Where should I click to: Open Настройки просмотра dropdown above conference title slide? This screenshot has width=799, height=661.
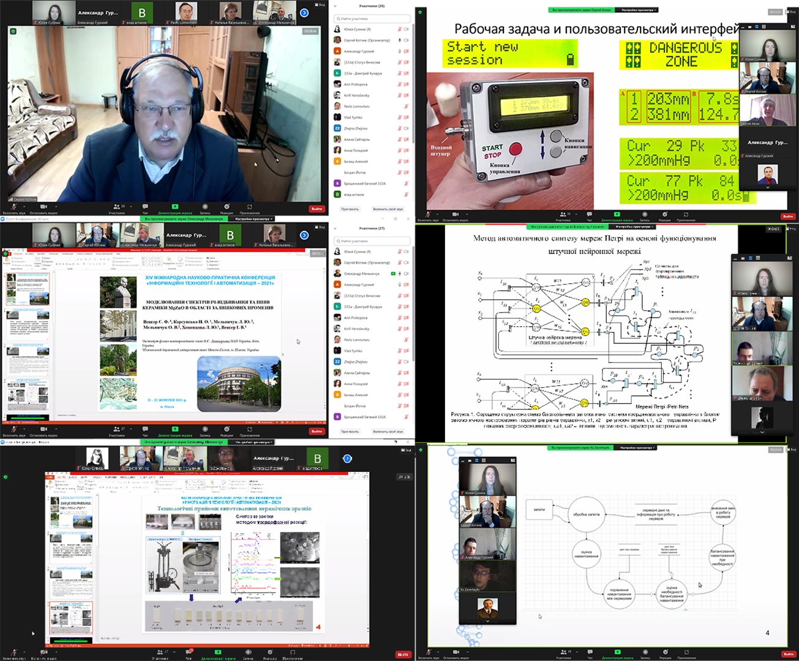click(252, 218)
